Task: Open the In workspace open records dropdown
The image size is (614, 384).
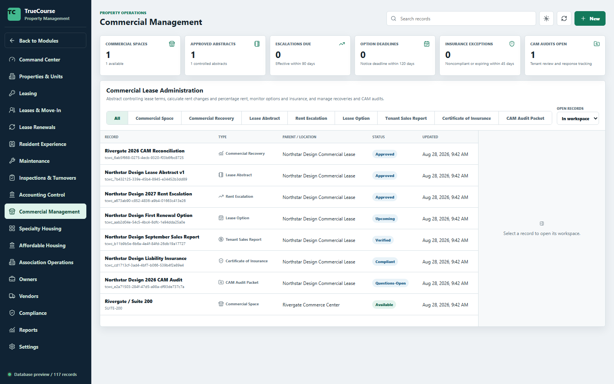Action: pyautogui.click(x=578, y=119)
